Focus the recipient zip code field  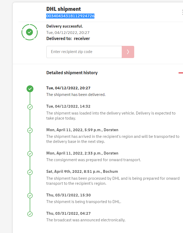[x=84, y=52]
